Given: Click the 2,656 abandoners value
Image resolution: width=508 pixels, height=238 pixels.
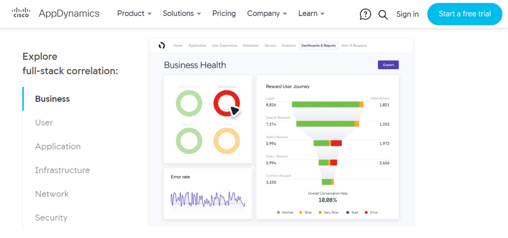Looking at the screenshot, I should click(384, 163).
